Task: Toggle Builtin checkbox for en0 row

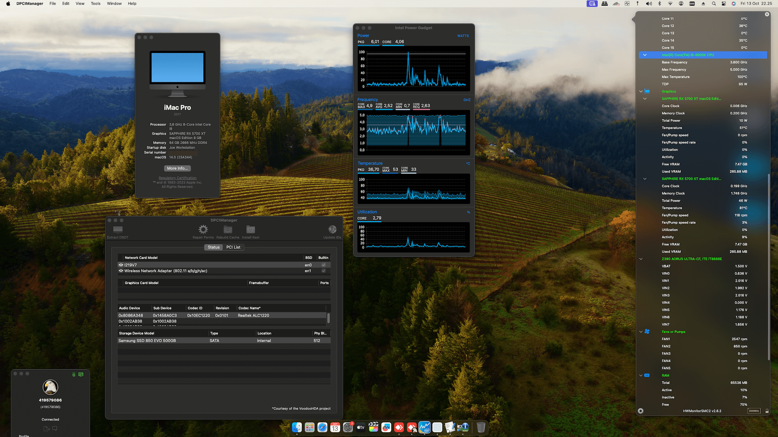Action: [323, 265]
